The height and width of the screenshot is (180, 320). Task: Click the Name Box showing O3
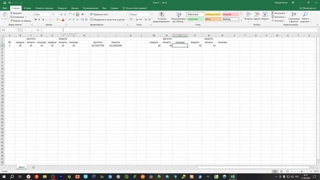click(9, 30)
